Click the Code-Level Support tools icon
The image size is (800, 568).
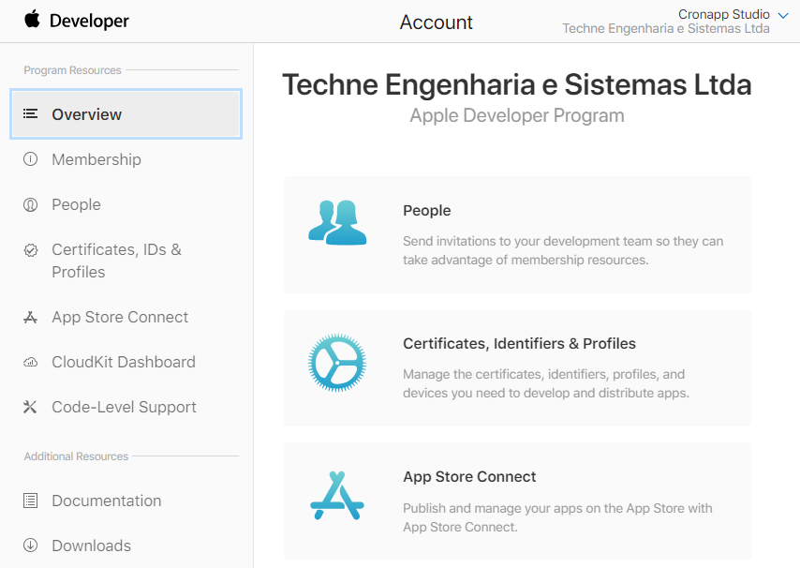point(31,407)
